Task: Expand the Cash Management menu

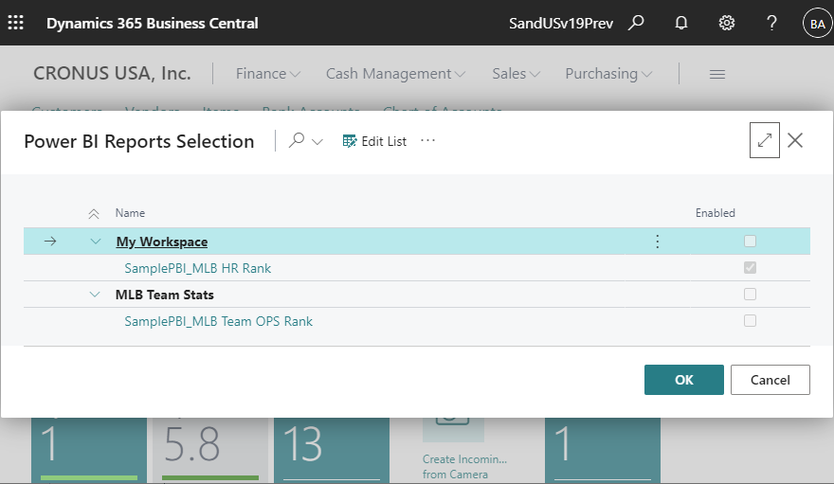Action: [396, 74]
